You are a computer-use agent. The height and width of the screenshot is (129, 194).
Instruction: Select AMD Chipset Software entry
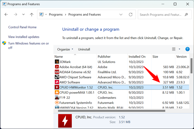(x=75, y=77)
